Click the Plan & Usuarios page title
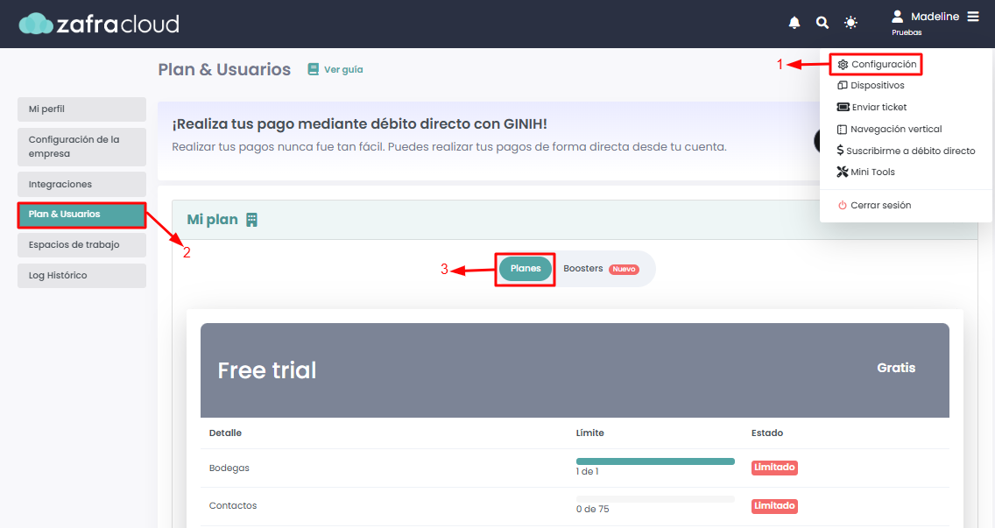995x528 pixels. point(224,69)
